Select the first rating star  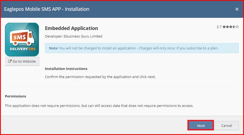pos(224,27)
